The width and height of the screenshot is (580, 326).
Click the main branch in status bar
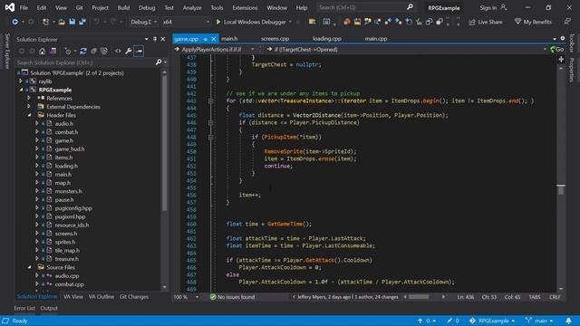tap(539, 321)
